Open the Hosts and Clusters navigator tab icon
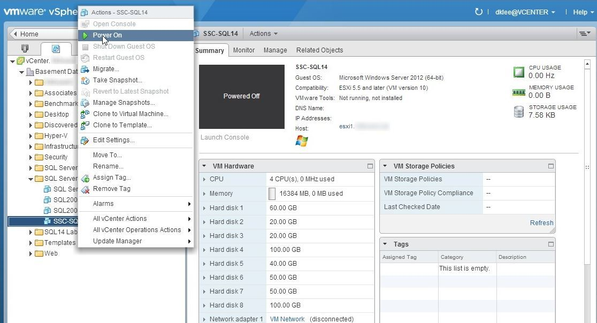This screenshot has width=597, height=323. [25, 48]
